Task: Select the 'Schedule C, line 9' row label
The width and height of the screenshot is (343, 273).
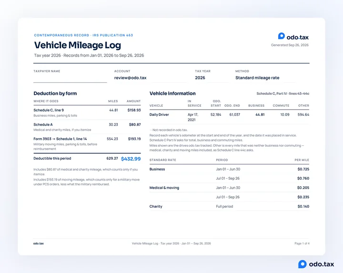Action: (x=49, y=110)
